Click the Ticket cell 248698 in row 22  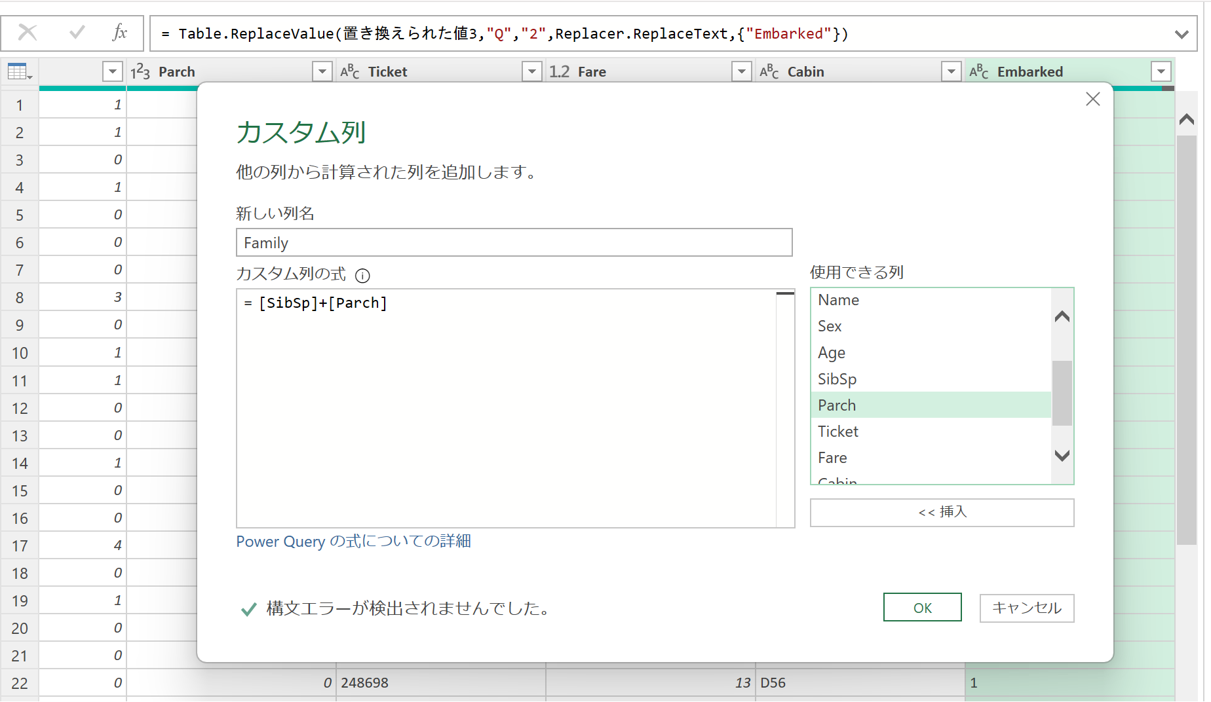[441, 682]
